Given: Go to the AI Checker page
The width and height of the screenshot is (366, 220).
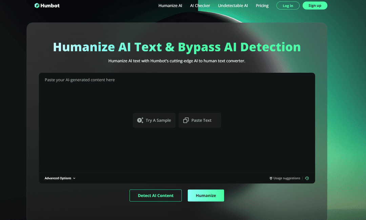Looking at the screenshot, I should pos(200,6).
